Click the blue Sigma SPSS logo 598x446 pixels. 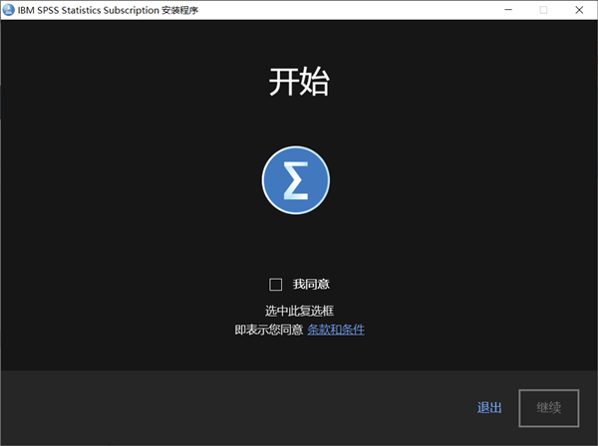(296, 179)
